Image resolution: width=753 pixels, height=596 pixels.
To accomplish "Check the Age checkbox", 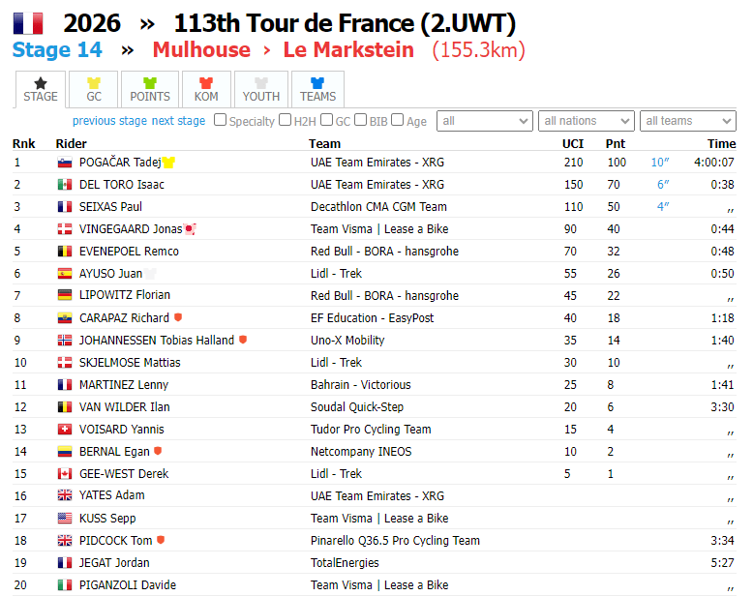I will tap(397, 119).
